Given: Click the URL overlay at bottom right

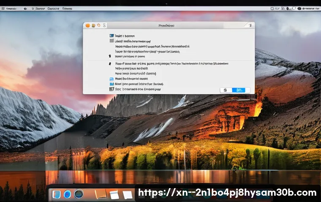Looking at the screenshot, I should 227,193.
